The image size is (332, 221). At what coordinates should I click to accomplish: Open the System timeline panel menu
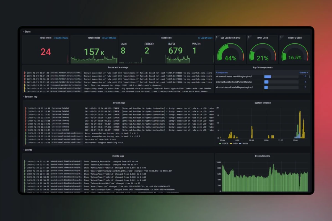click(263, 103)
